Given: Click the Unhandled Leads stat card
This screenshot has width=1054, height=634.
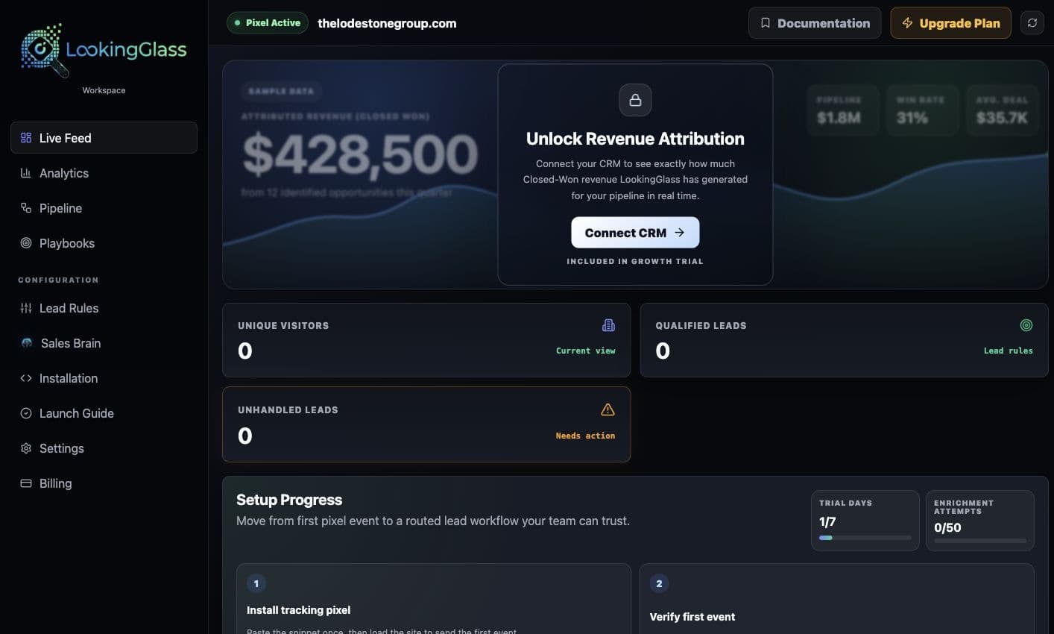Looking at the screenshot, I should click(x=426, y=424).
